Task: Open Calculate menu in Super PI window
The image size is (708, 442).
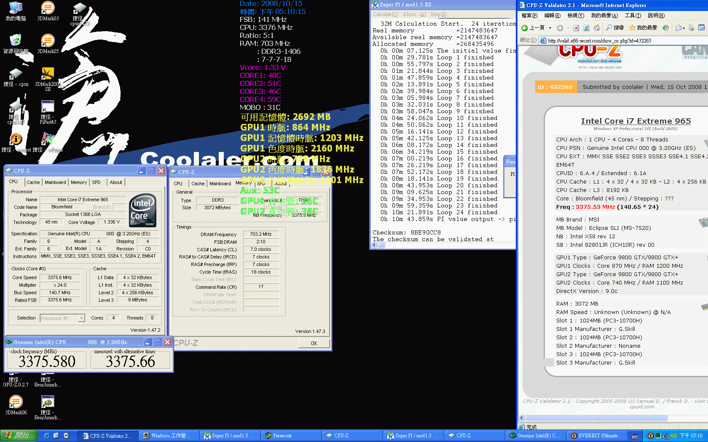Action: (x=385, y=14)
